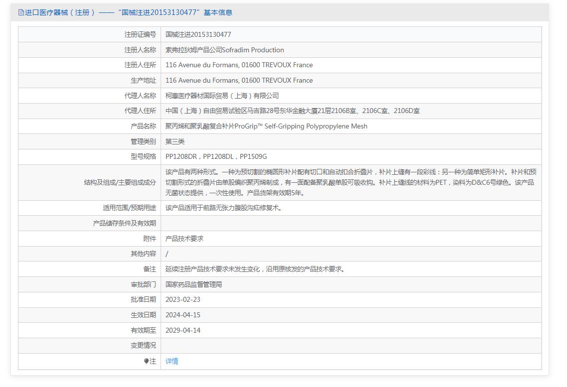This screenshot has width=567, height=387.
Task: Click the 注册人住所 address value
Action: pyautogui.click(x=239, y=65)
